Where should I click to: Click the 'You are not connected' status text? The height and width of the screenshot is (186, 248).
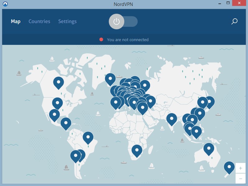coord(128,40)
